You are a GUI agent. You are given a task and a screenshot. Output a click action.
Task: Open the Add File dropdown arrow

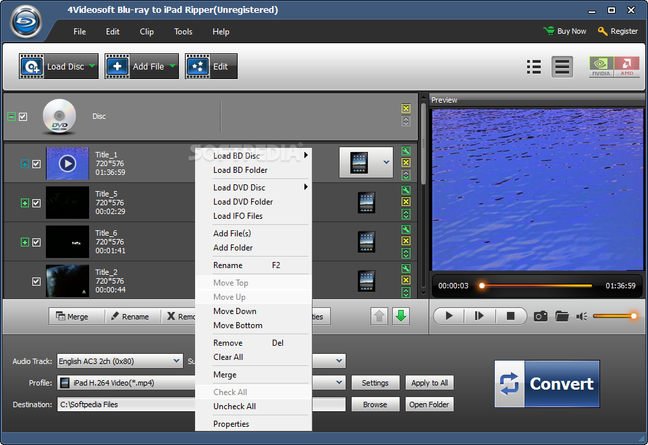[172, 66]
